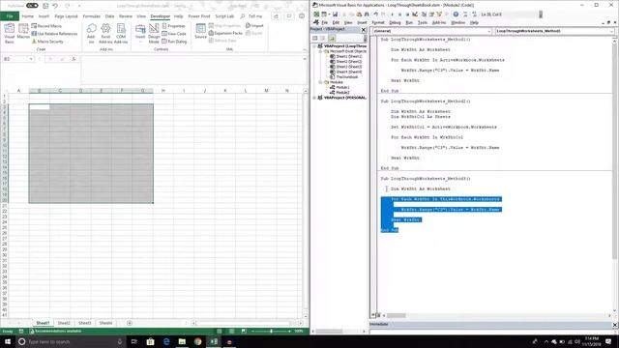Click View Code in Controls group
Screen dimensions: 619x348
click(174, 34)
